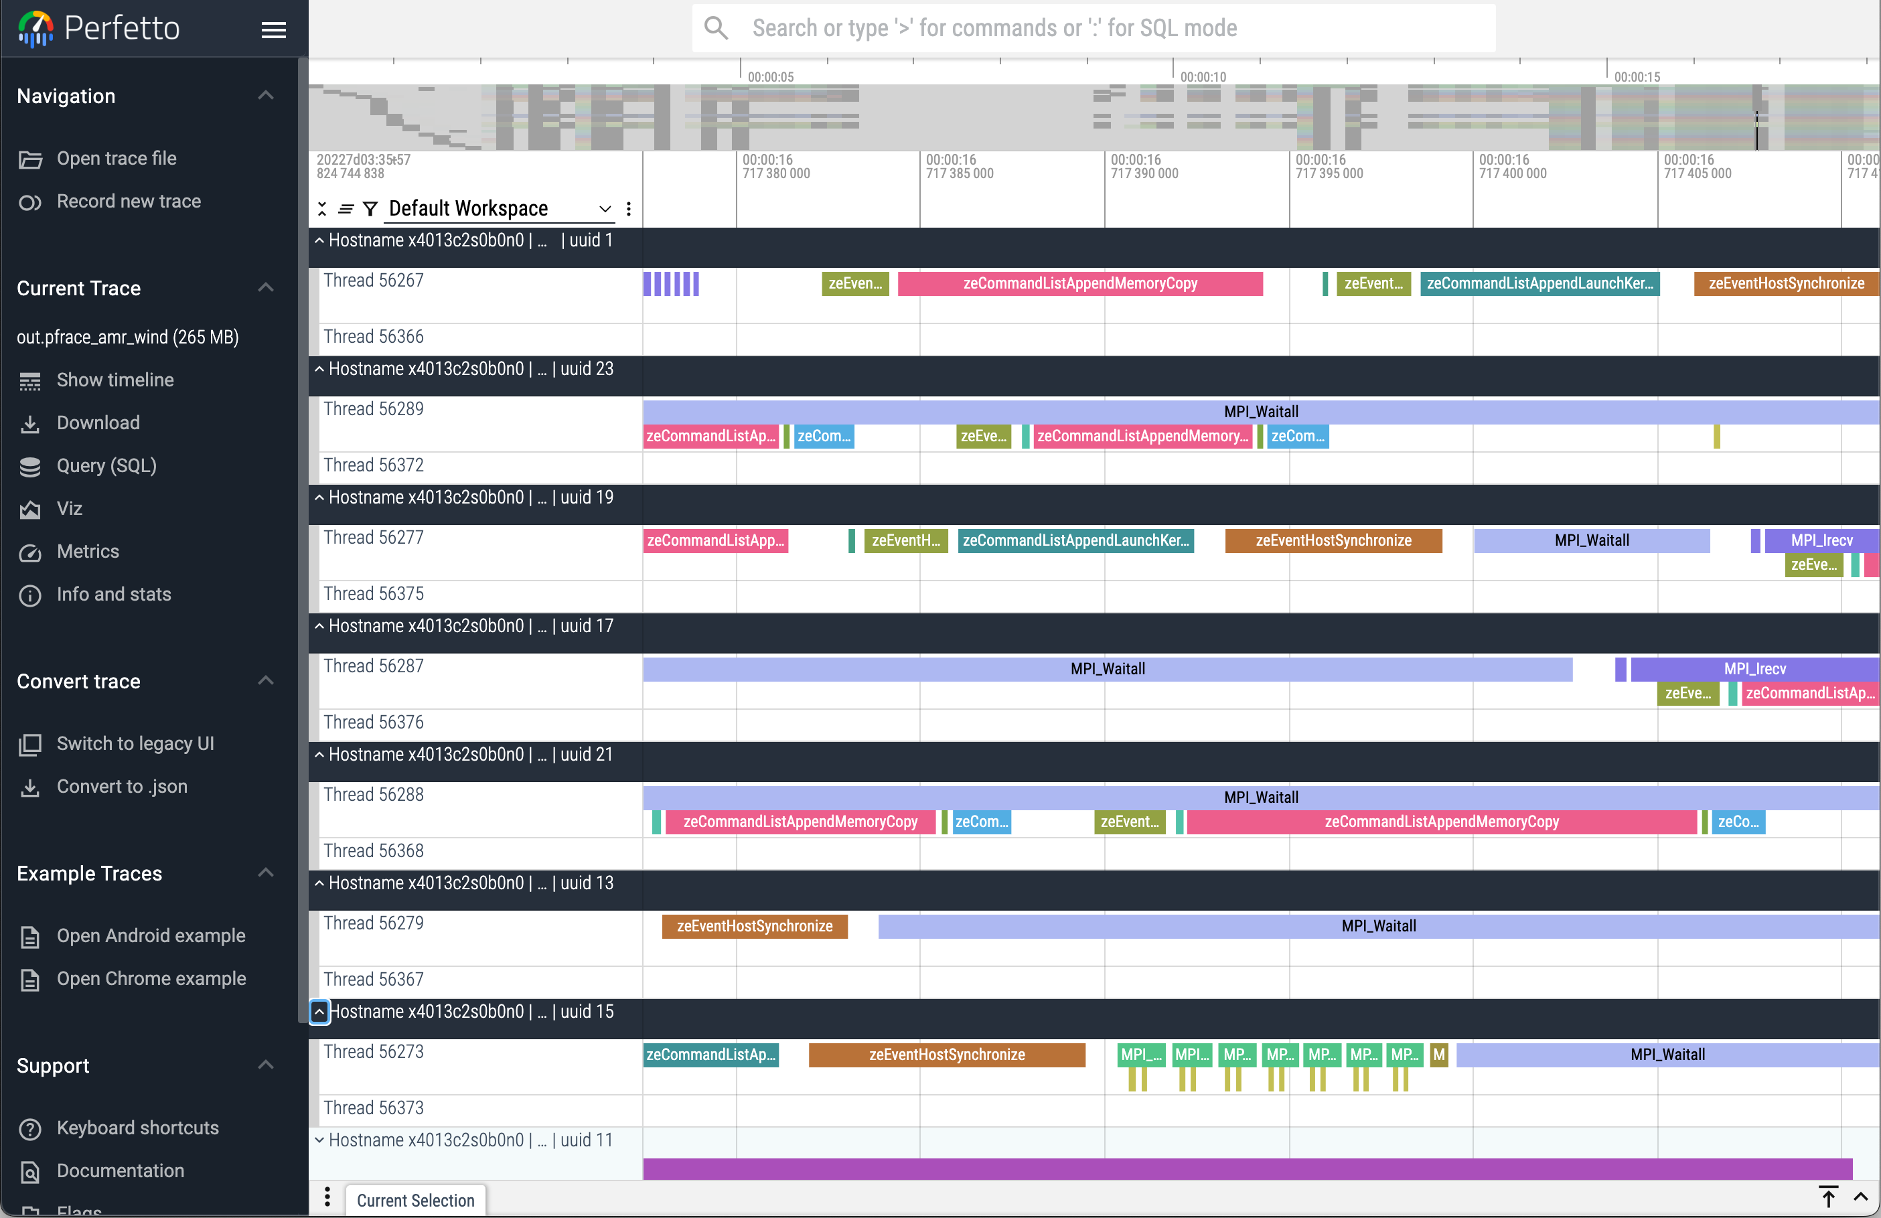Open Query (SQL) page

click(x=106, y=465)
